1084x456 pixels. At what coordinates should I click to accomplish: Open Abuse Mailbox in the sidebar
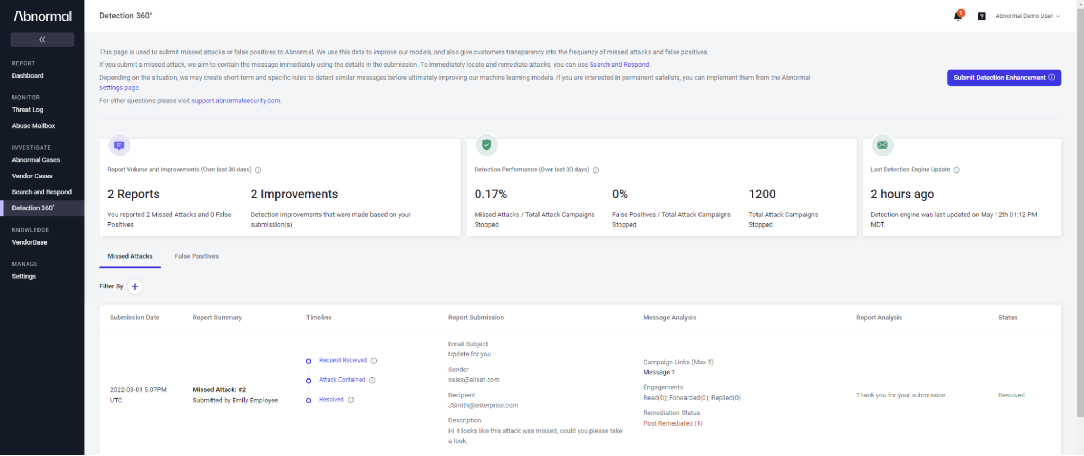coord(34,125)
